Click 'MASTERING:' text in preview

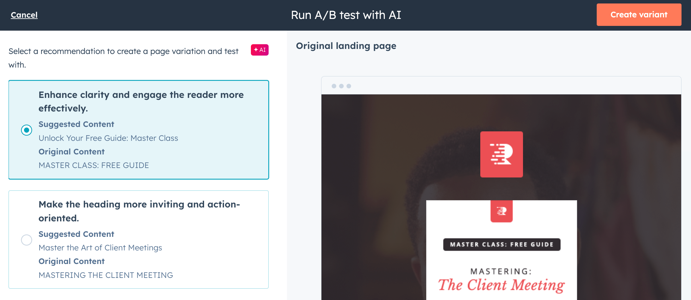pos(501,271)
